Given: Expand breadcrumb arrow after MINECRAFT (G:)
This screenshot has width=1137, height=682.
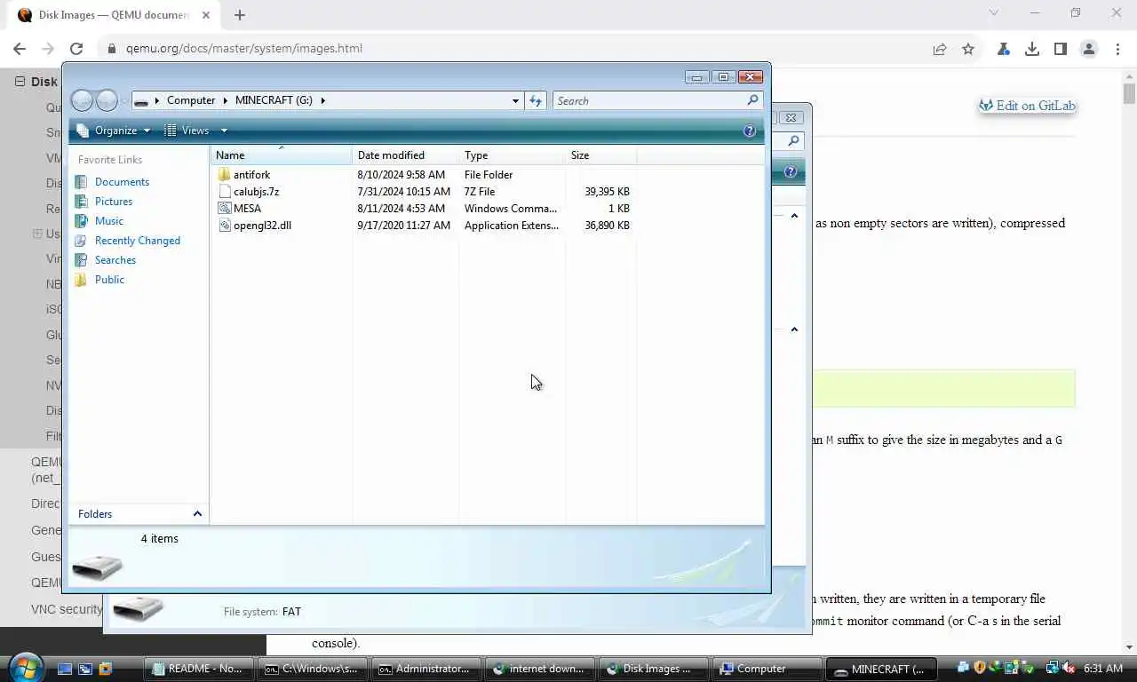Looking at the screenshot, I should [322, 100].
